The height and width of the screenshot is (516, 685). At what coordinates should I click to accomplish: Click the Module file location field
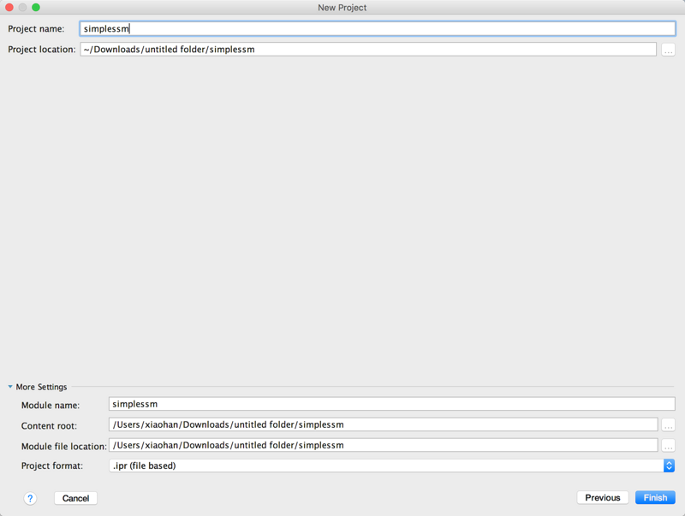(383, 445)
